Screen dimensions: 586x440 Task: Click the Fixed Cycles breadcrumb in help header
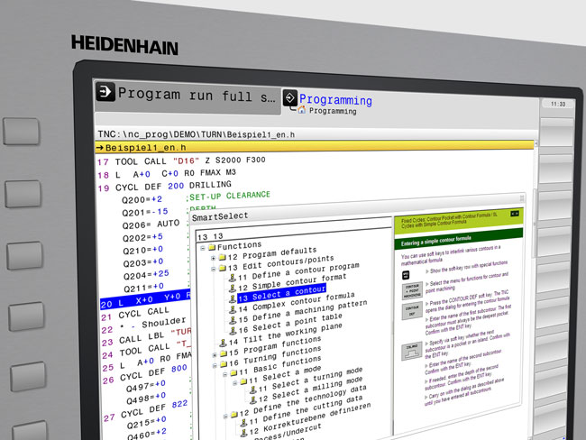[450, 219]
